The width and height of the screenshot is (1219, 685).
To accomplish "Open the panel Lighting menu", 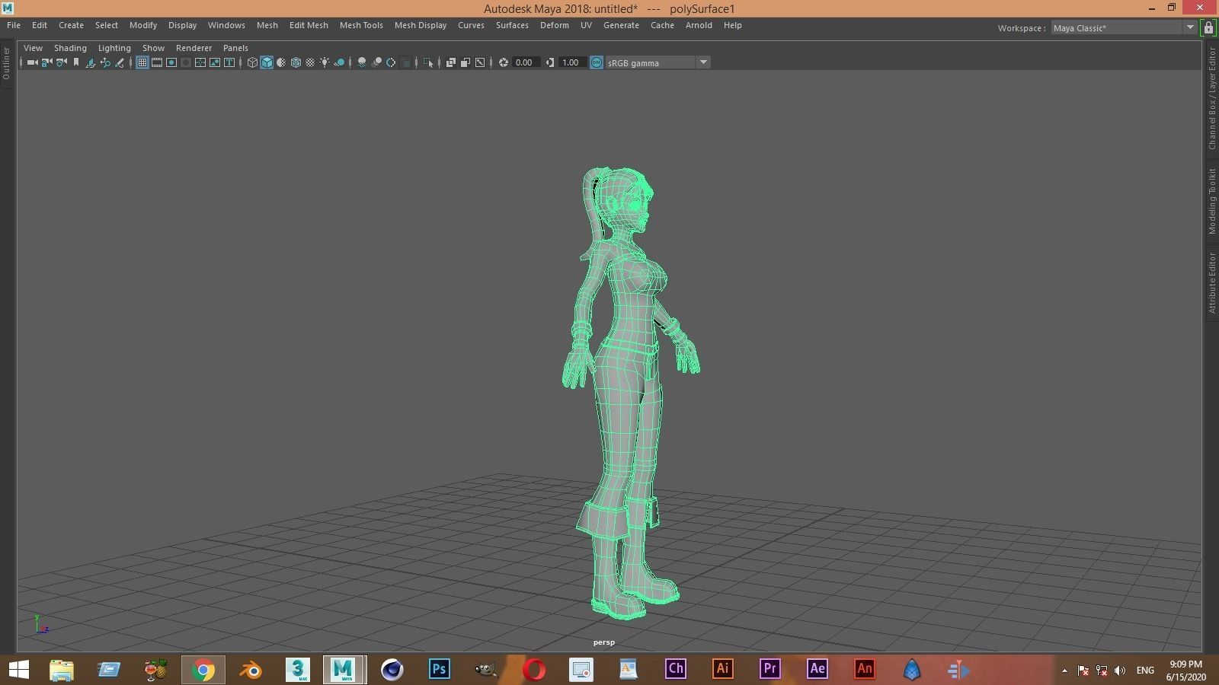I will pyautogui.click(x=114, y=47).
